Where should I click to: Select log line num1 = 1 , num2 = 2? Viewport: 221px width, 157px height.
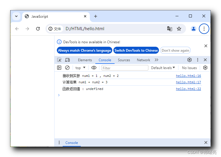(x=90, y=76)
